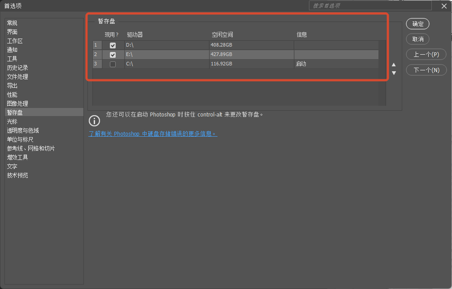Viewport: 452px width, 289px height.
Task: Click the 搜索首选项 search field
Action: coord(370,6)
